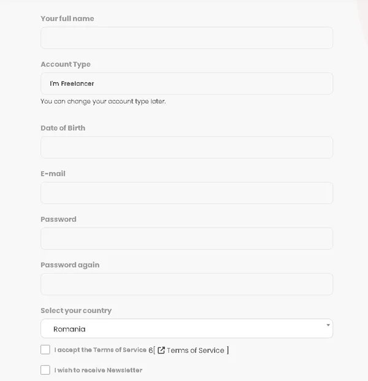Click the external link icon beside Terms of Service

161,350
